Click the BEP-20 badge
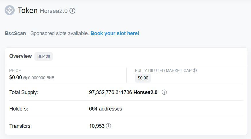Screen dimensions: 251x139 tap(44, 56)
